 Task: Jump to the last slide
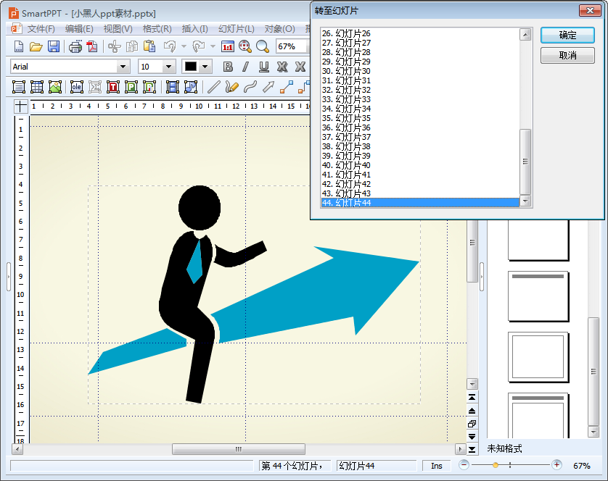(x=472, y=449)
